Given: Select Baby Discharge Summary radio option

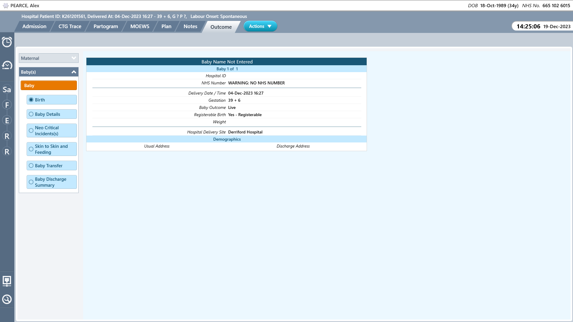Looking at the screenshot, I should tap(52, 182).
